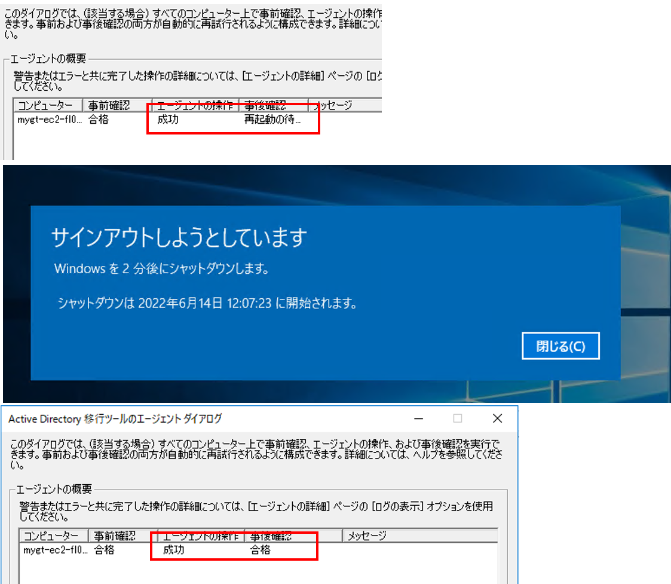Close the Active Directory 移行ツール agent dialog

[x=497, y=418]
